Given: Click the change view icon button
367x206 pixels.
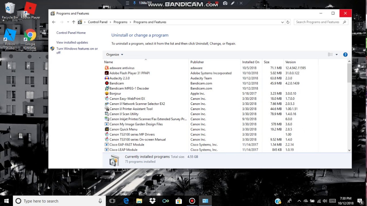Looking at the screenshot, I should click(x=330, y=55).
